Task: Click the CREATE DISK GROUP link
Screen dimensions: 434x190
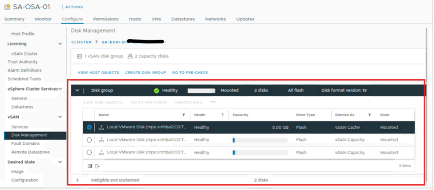Action: pos(145,72)
